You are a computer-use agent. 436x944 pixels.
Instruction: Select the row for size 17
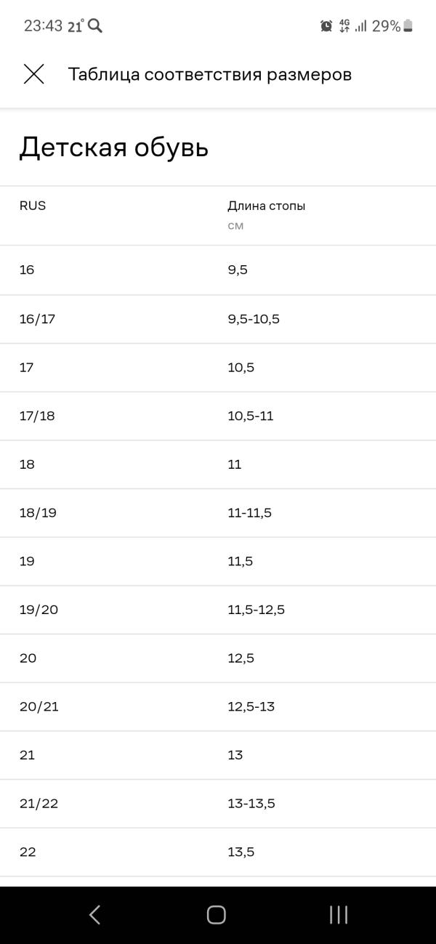coord(218,368)
